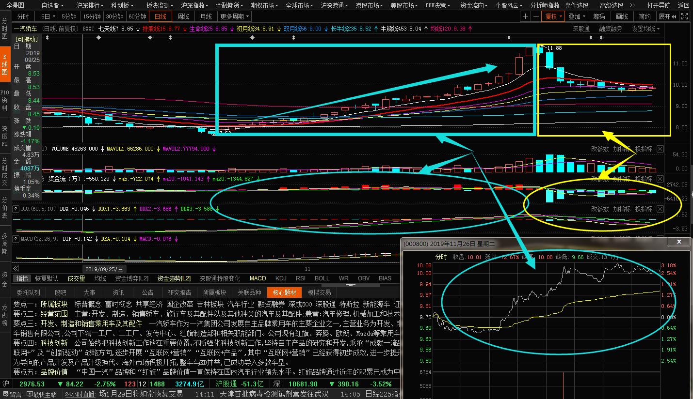Click 换指标 on the DDX panel
Screen dimensions: 693x399
644,209
